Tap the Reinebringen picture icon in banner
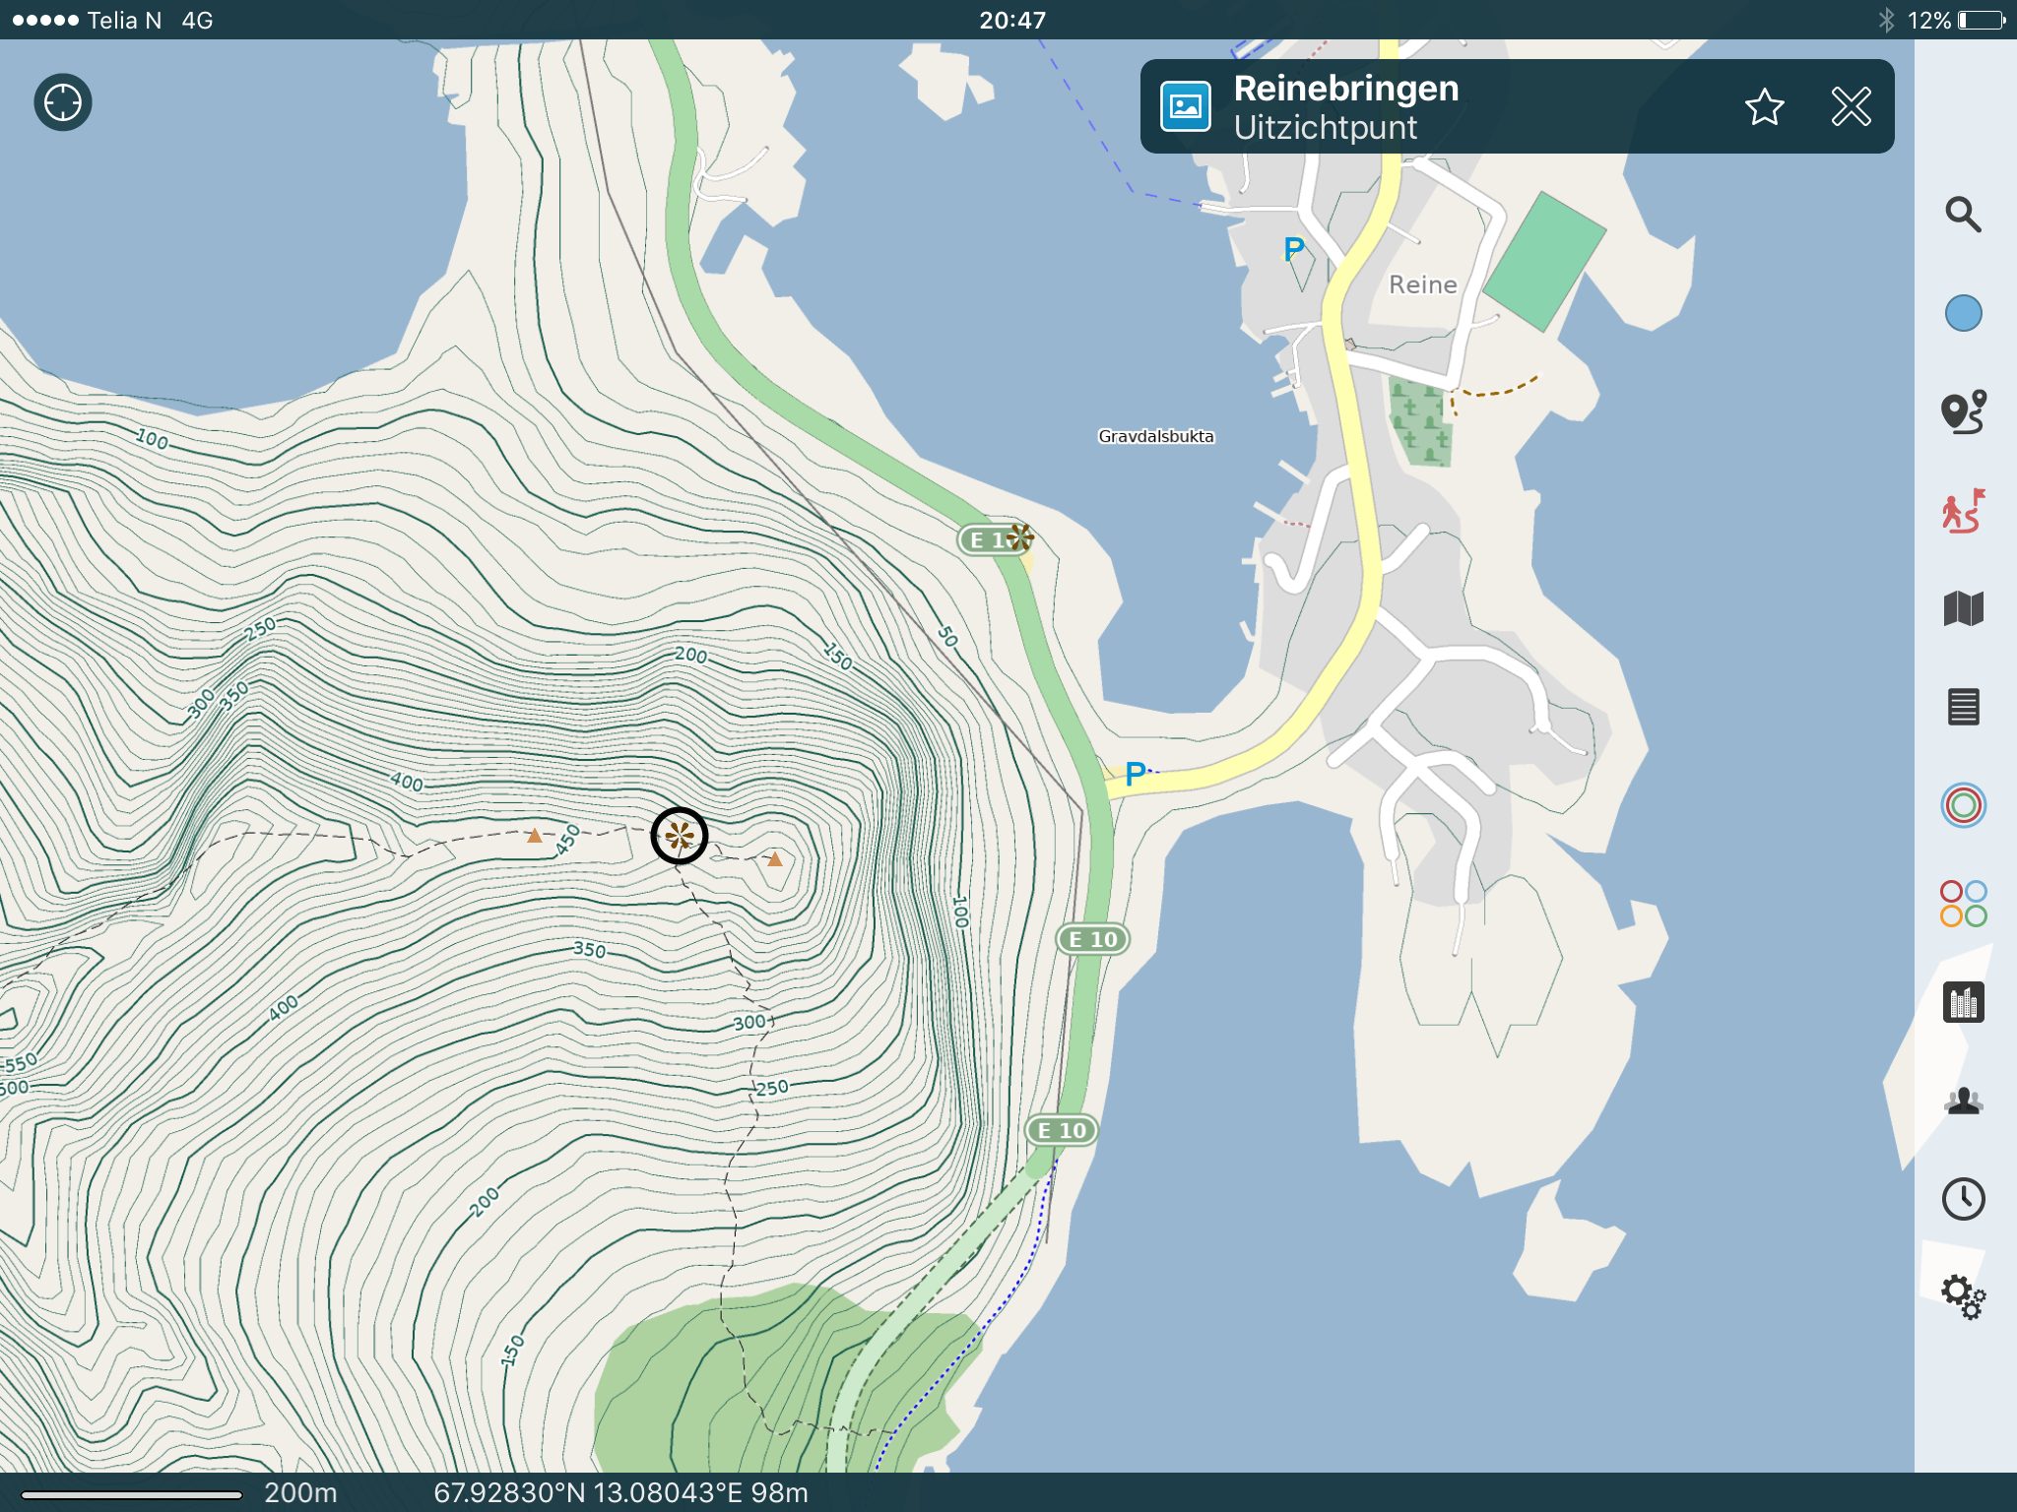The image size is (2017, 1512). [x=1186, y=106]
